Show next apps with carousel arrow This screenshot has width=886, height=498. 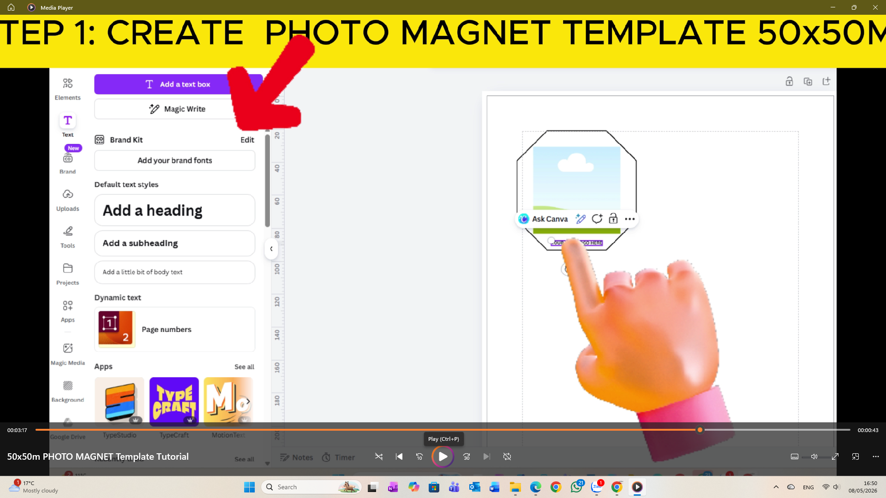pyautogui.click(x=247, y=401)
